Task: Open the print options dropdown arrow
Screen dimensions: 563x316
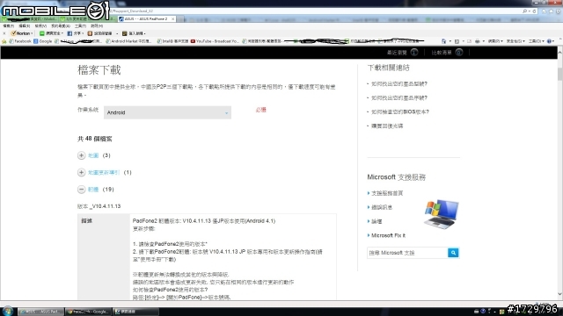Action: pos(483,41)
